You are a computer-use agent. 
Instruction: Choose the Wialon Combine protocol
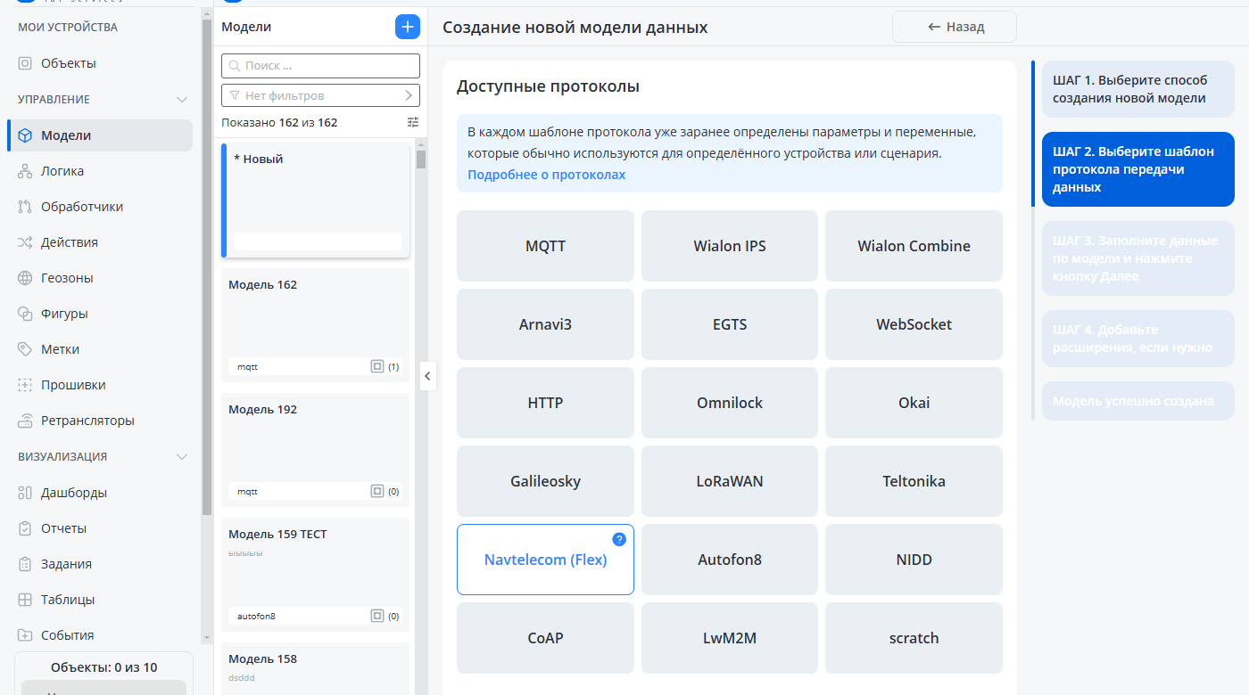pos(914,246)
